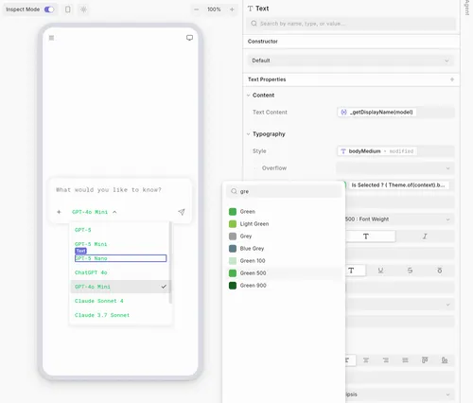Click the properties search field
Viewport: 473px width, 403px height.
tap(351, 24)
